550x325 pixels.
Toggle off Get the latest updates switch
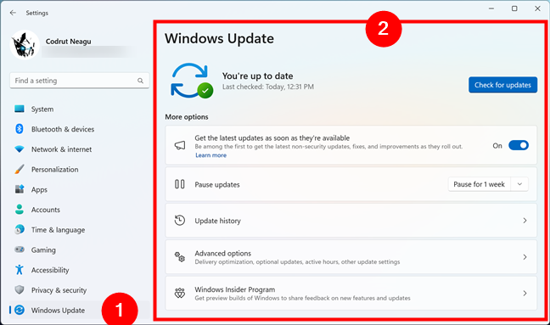click(x=519, y=145)
